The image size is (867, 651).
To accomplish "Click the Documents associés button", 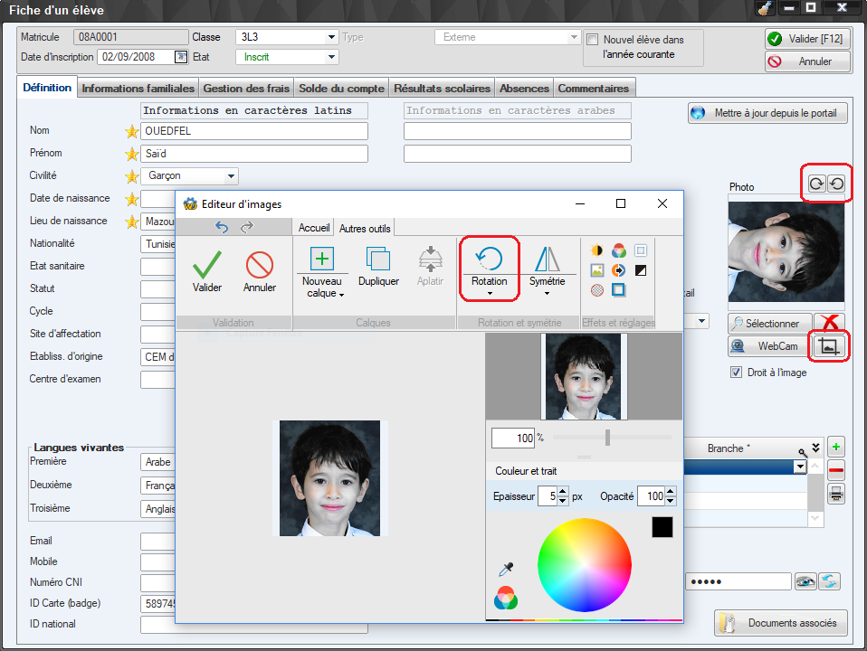I will point(781,623).
